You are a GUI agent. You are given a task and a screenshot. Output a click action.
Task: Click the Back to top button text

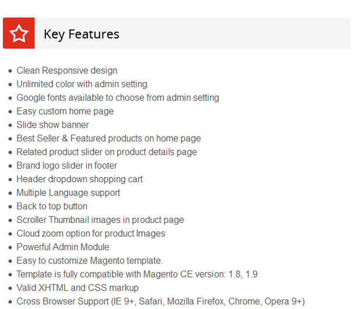[x=52, y=206]
